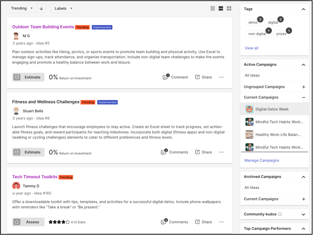Filter by the detox tag
The width and height of the screenshot is (313, 235).
[x=253, y=22]
